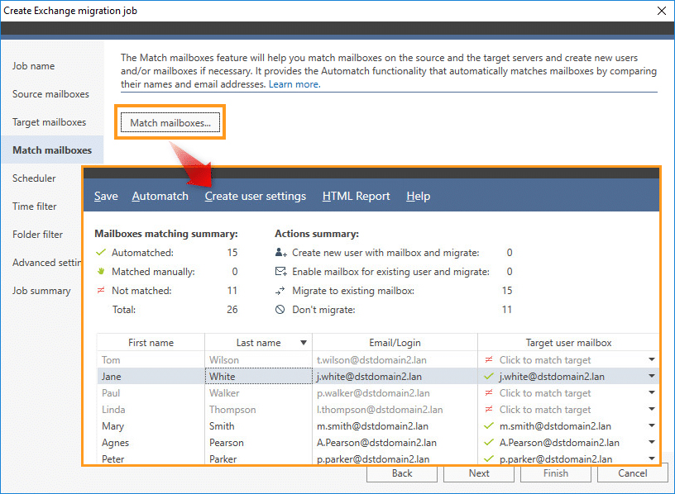Screen dimensions: 675x494
Task: Click Target user mailbox column header
Action: tap(568, 343)
